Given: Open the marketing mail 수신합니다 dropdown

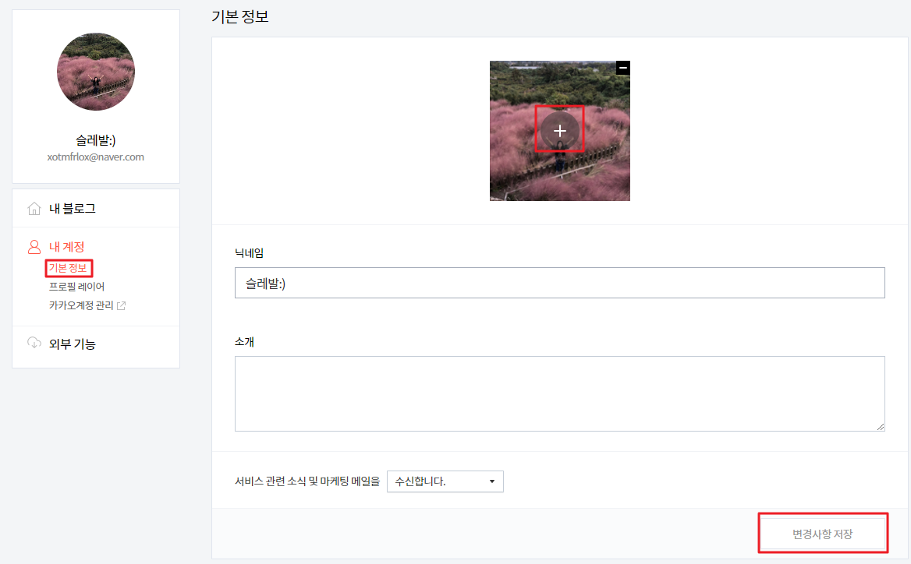Looking at the screenshot, I should pyautogui.click(x=445, y=481).
